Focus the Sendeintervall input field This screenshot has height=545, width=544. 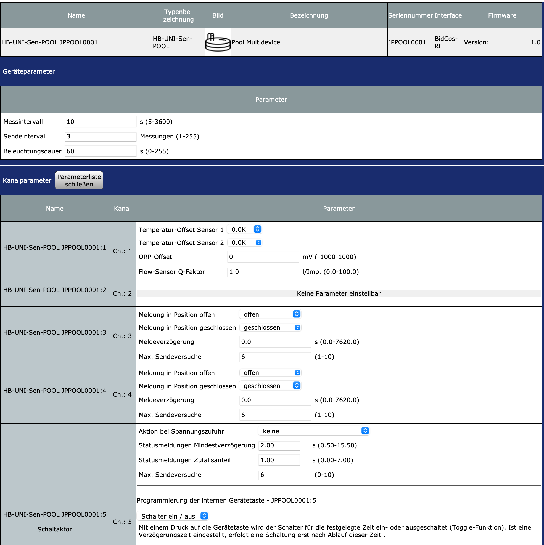[100, 137]
